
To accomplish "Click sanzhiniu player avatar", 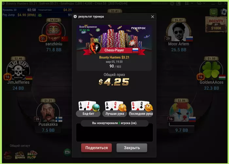I will point(54,31).
